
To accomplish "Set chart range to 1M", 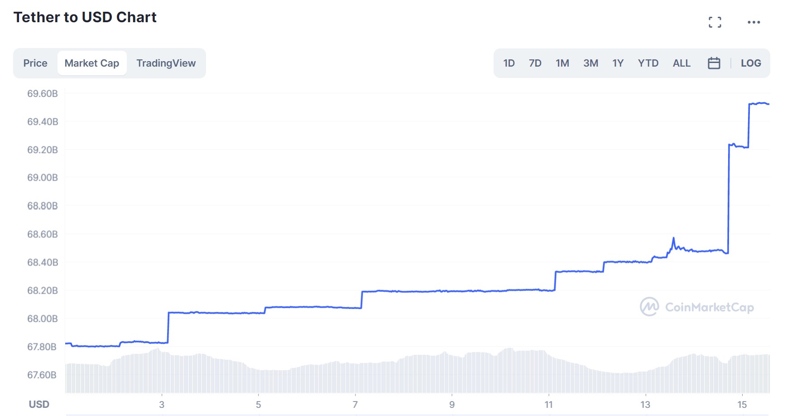I will point(562,63).
